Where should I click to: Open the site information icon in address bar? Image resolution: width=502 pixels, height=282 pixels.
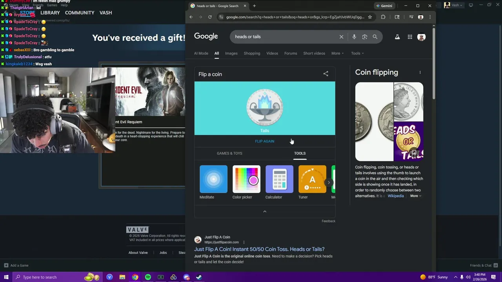tap(221, 17)
